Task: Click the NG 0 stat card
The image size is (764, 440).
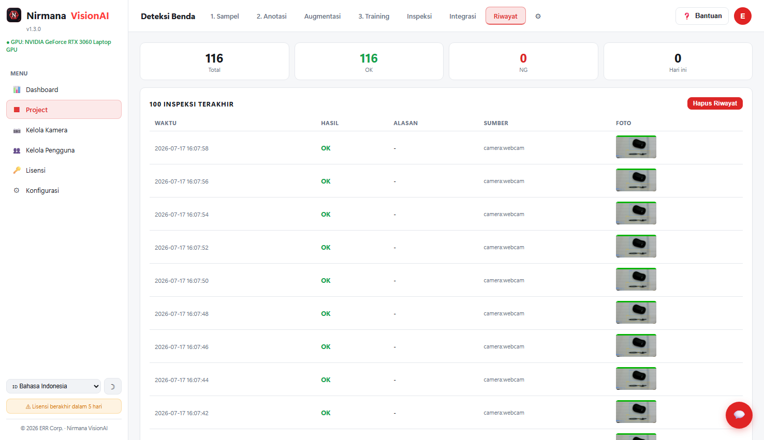Action: click(x=523, y=62)
